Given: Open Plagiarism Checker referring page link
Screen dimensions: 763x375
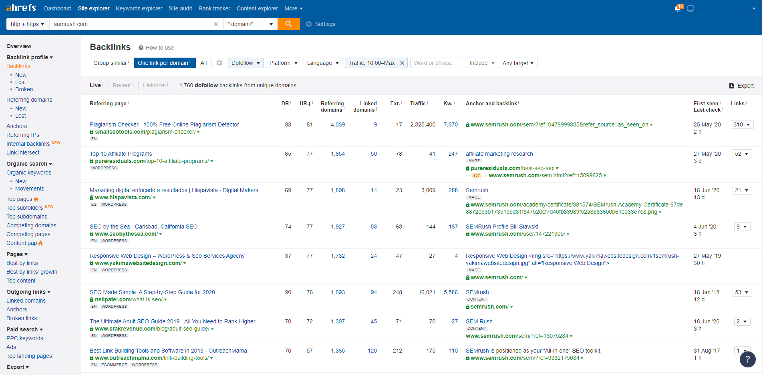Looking at the screenshot, I should point(164,124).
